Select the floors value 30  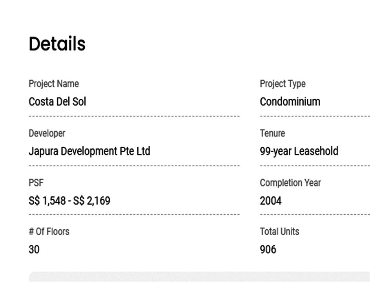pyautogui.click(x=34, y=250)
